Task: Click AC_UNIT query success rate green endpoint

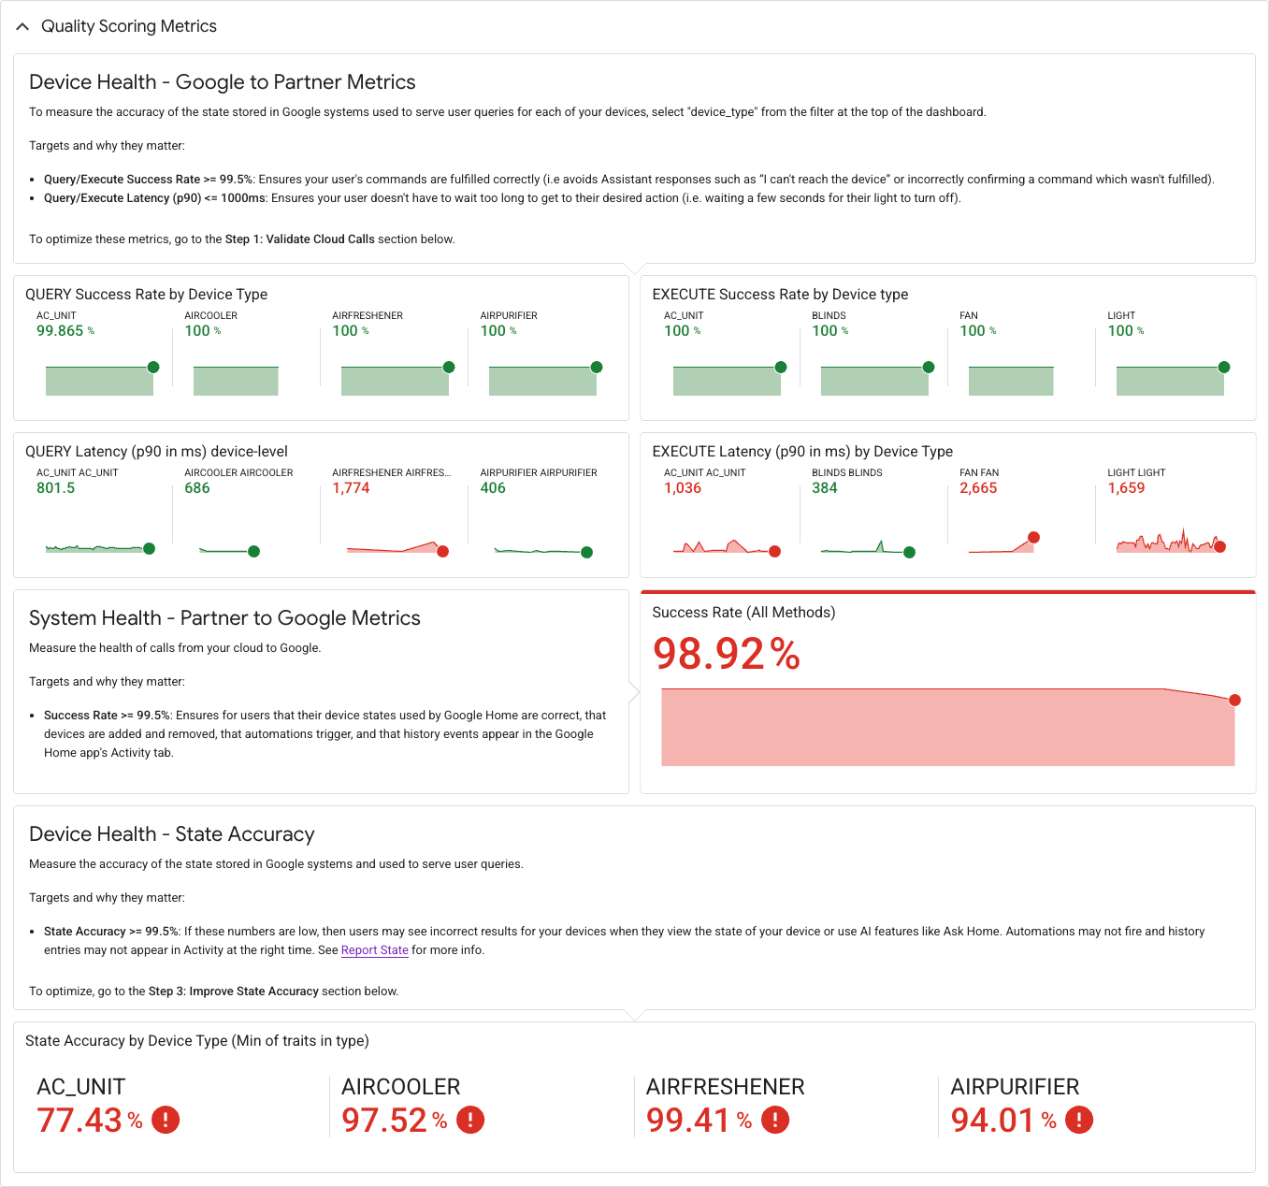Action: tap(153, 367)
